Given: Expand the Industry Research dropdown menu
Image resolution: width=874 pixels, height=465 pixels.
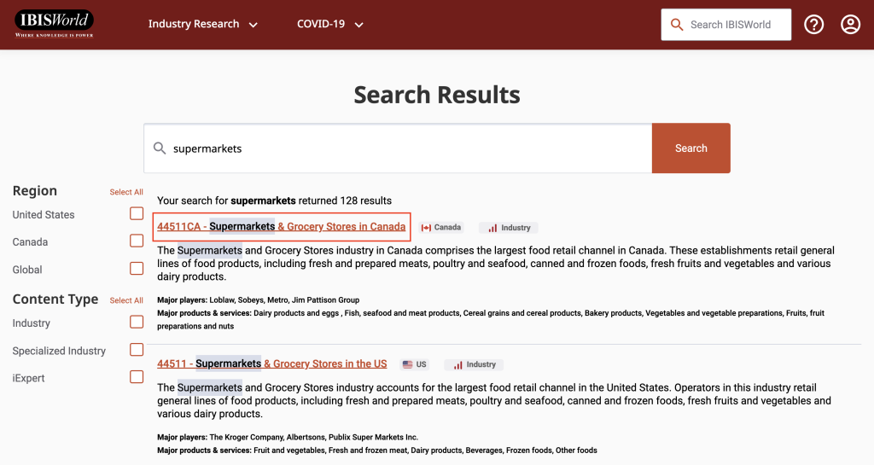Looking at the screenshot, I should coord(202,25).
